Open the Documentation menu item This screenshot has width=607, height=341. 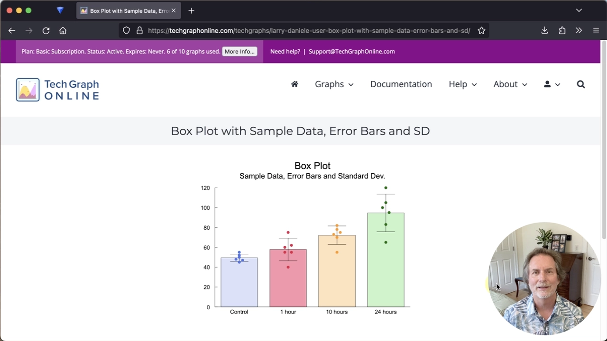(x=401, y=84)
